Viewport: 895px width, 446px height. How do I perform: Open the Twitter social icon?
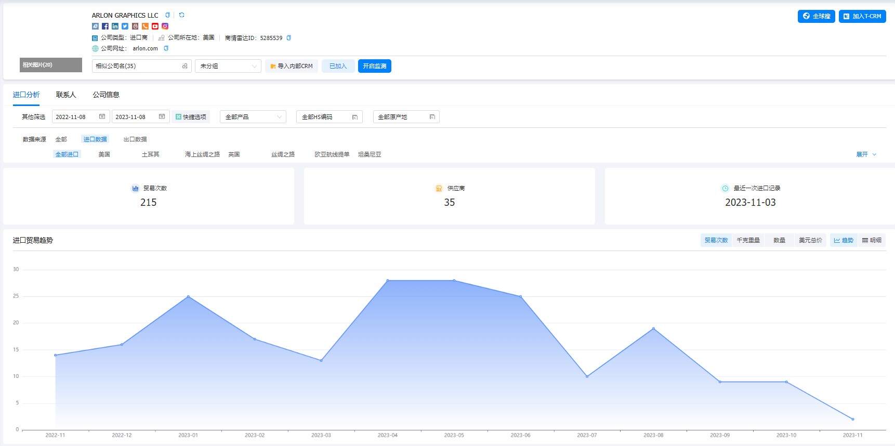click(125, 26)
